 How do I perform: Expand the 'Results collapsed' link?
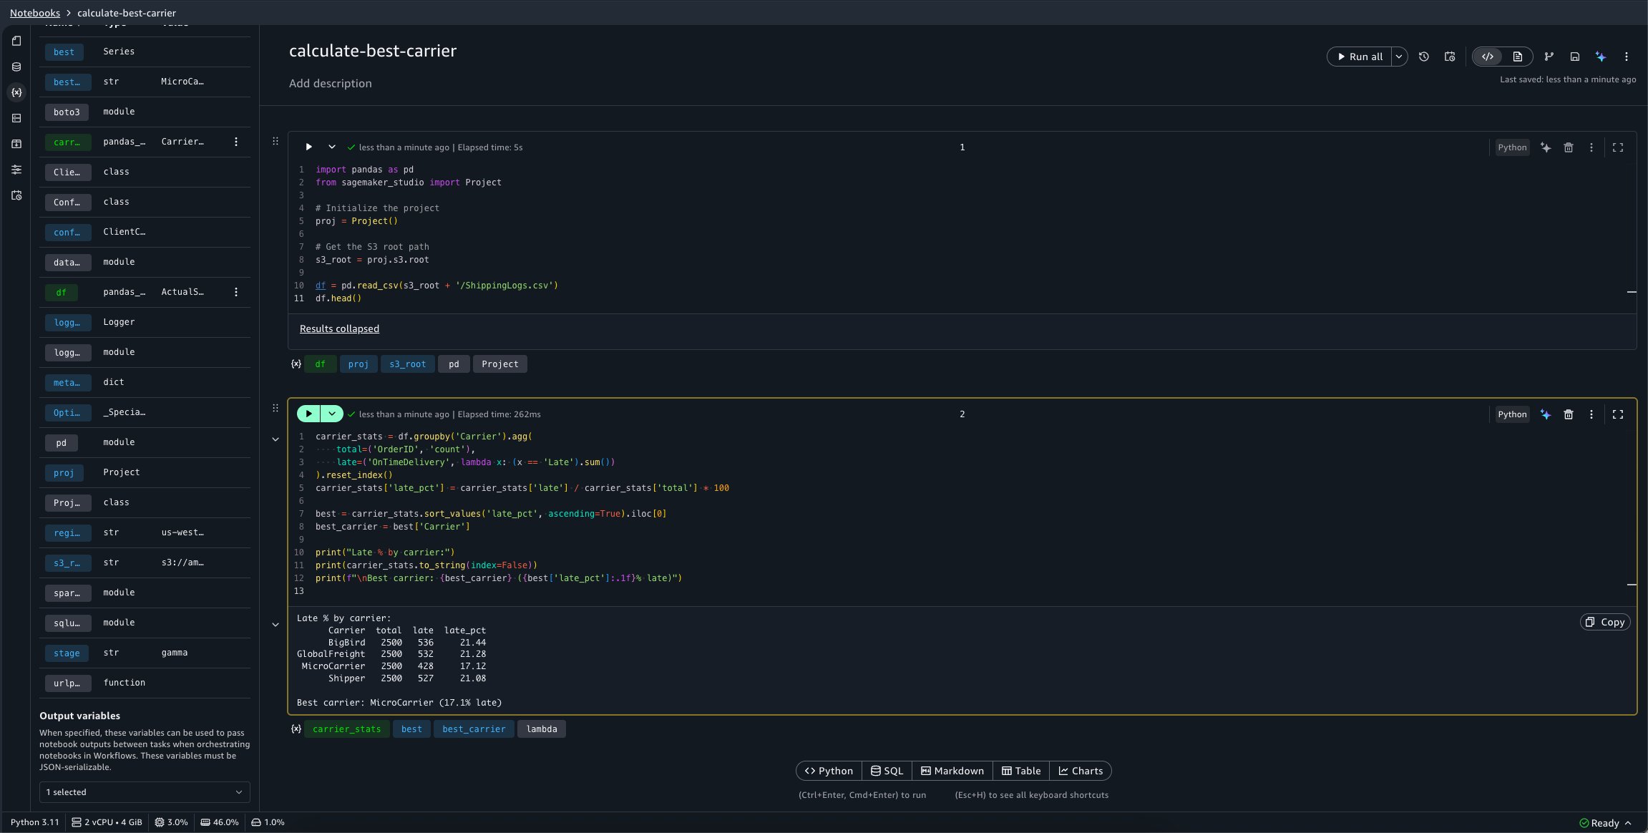pos(339,328)
